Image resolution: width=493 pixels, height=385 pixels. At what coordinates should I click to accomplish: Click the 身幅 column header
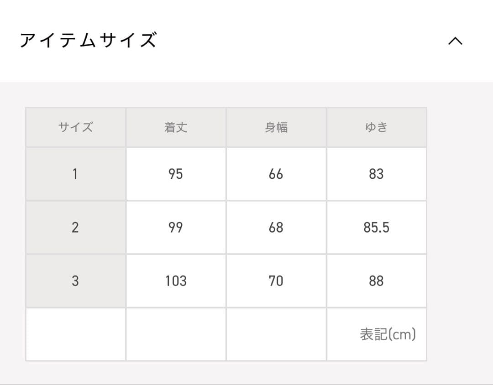coord(276,127)
